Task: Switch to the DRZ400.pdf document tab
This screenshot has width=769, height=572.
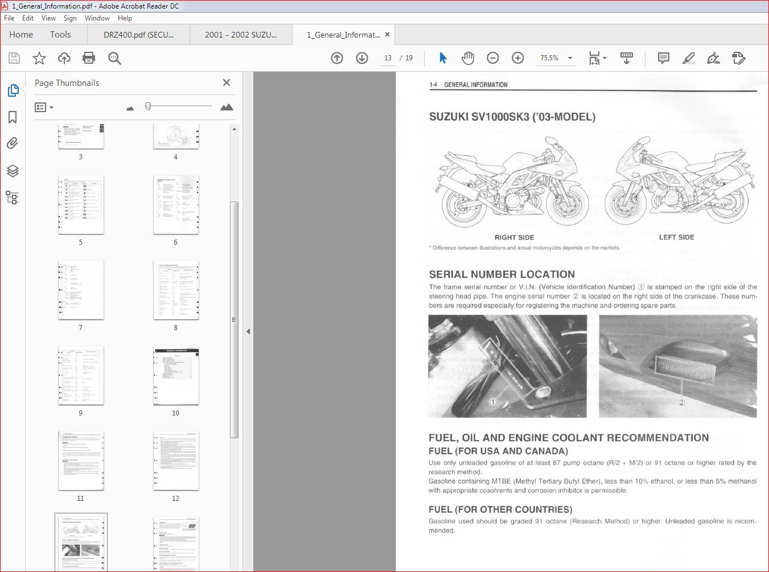Action: point(138,35)
